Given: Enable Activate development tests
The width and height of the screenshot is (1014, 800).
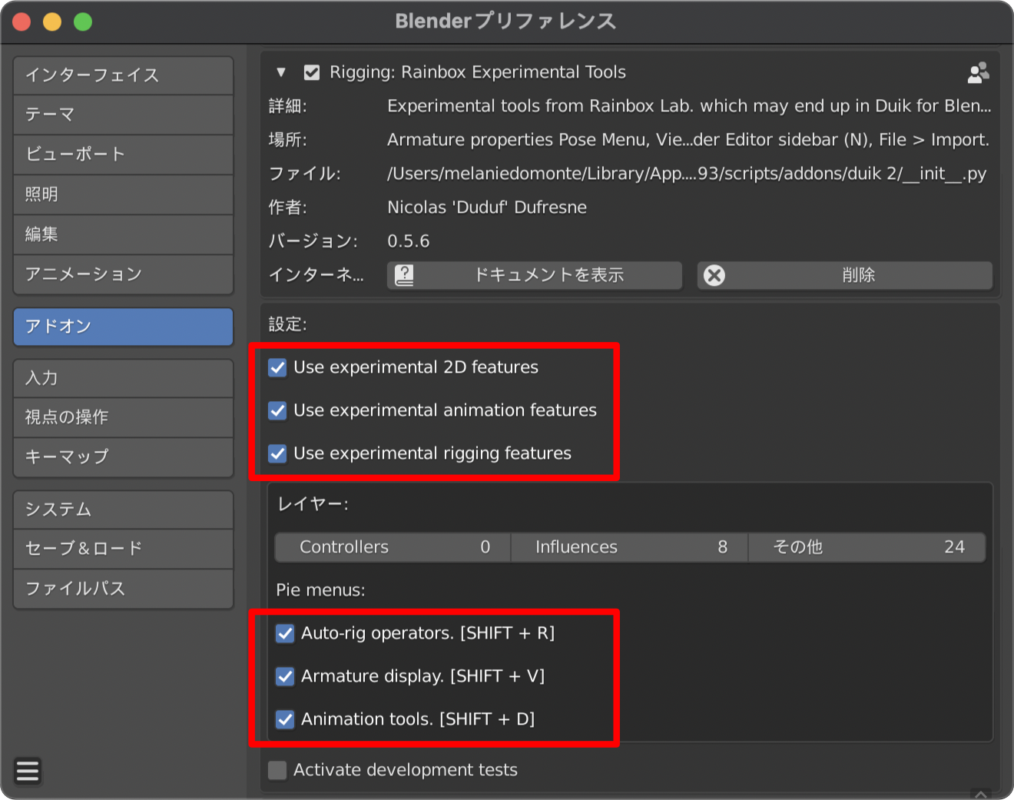Looking at the screenshot, I should [277, 770].
